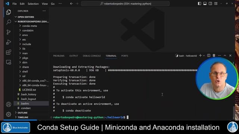Open the Run and Debug view
The width and height of the screenshot is (239, 134).
coord(9,42)
